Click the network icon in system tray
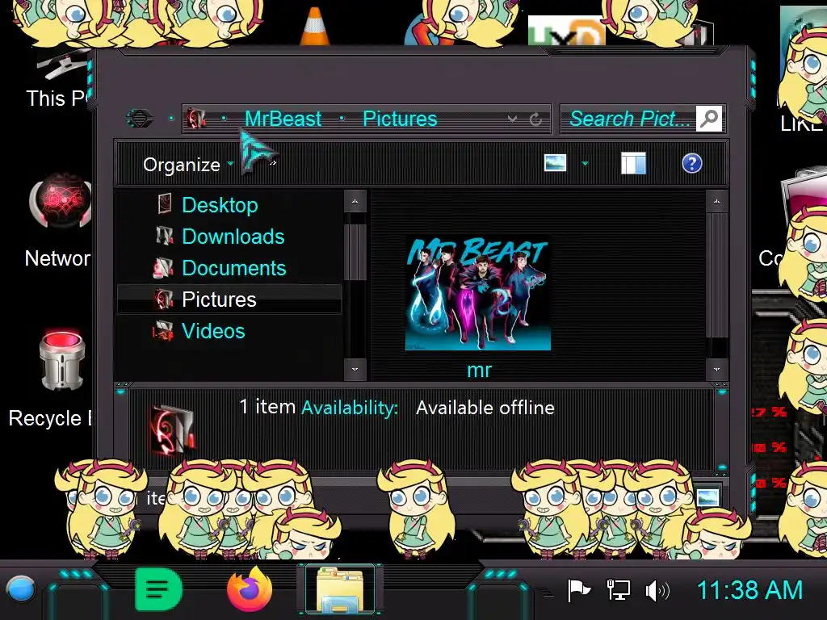 [618, 590]
